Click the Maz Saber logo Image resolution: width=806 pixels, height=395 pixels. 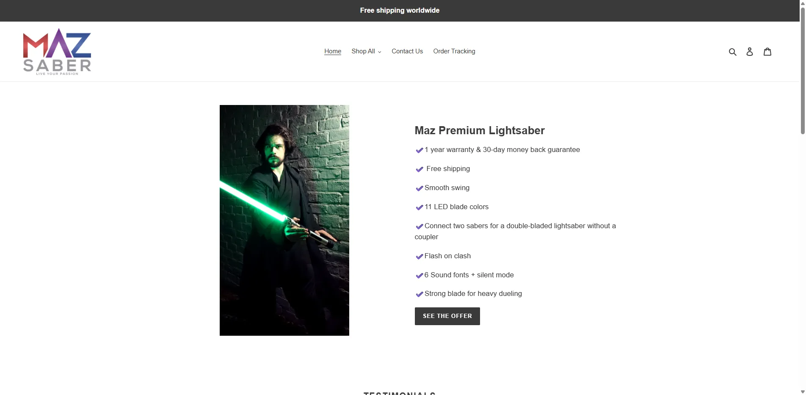pos(57,52)
